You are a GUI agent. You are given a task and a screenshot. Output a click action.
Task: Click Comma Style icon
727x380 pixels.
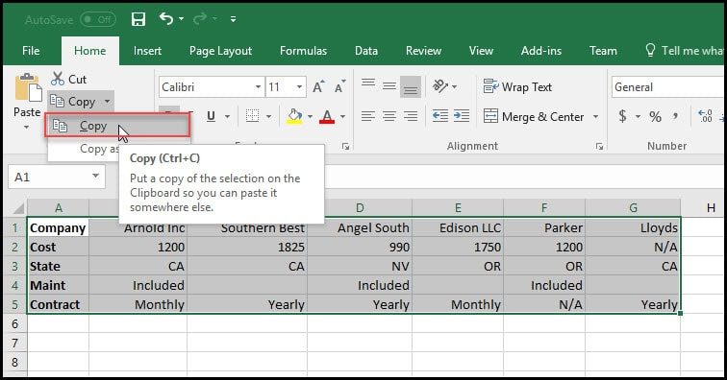676,116
